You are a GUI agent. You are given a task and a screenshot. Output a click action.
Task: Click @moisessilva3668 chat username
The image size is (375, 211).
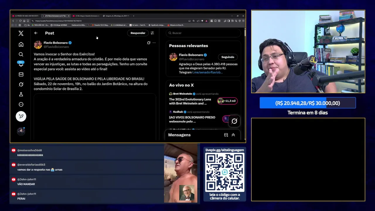coord(29,150)
